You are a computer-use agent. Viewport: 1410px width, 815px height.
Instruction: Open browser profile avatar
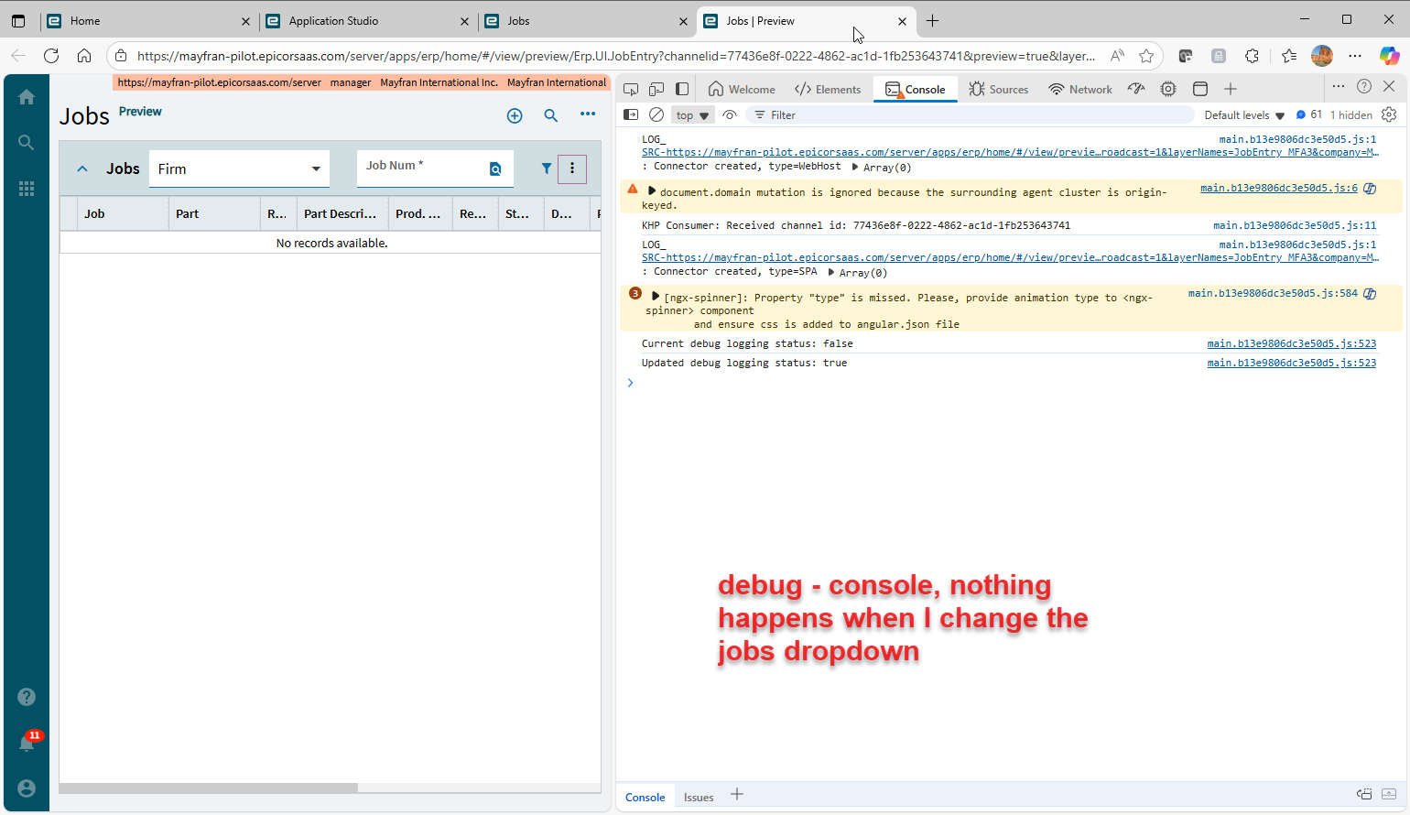(1322, 56)
